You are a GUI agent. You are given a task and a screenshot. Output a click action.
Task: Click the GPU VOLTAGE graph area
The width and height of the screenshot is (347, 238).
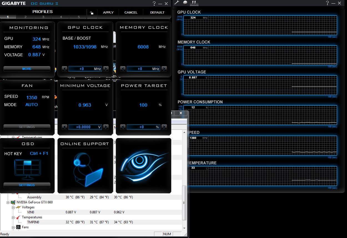click(260, 85)
